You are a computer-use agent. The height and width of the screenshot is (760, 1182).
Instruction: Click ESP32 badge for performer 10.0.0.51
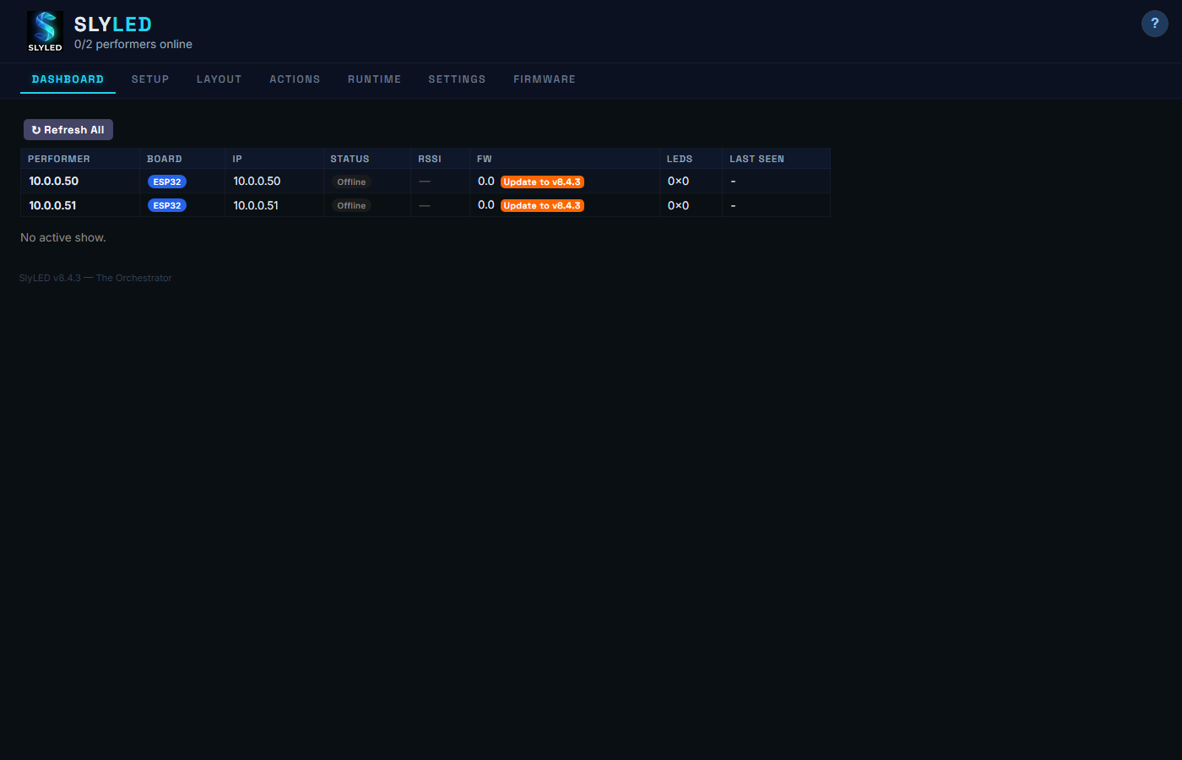coord(167,205)
